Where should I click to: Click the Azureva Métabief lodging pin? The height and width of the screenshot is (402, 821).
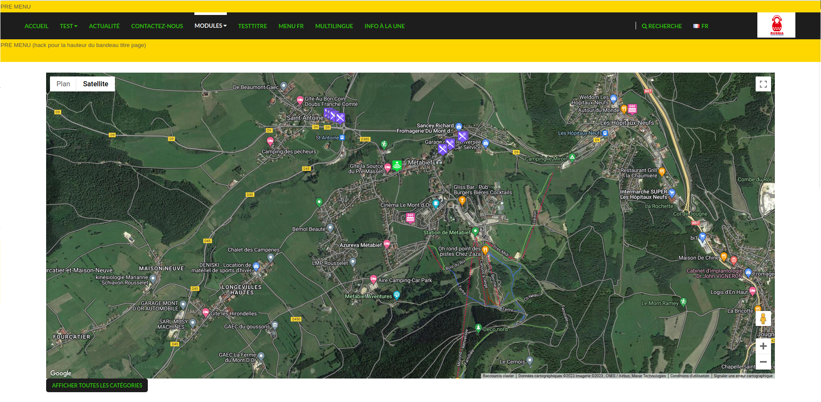387,244
